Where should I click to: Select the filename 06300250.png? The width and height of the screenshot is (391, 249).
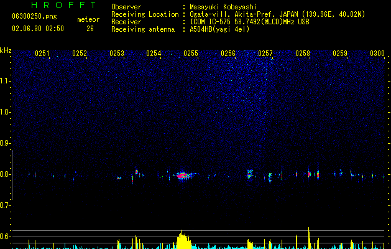coord(34,16)
